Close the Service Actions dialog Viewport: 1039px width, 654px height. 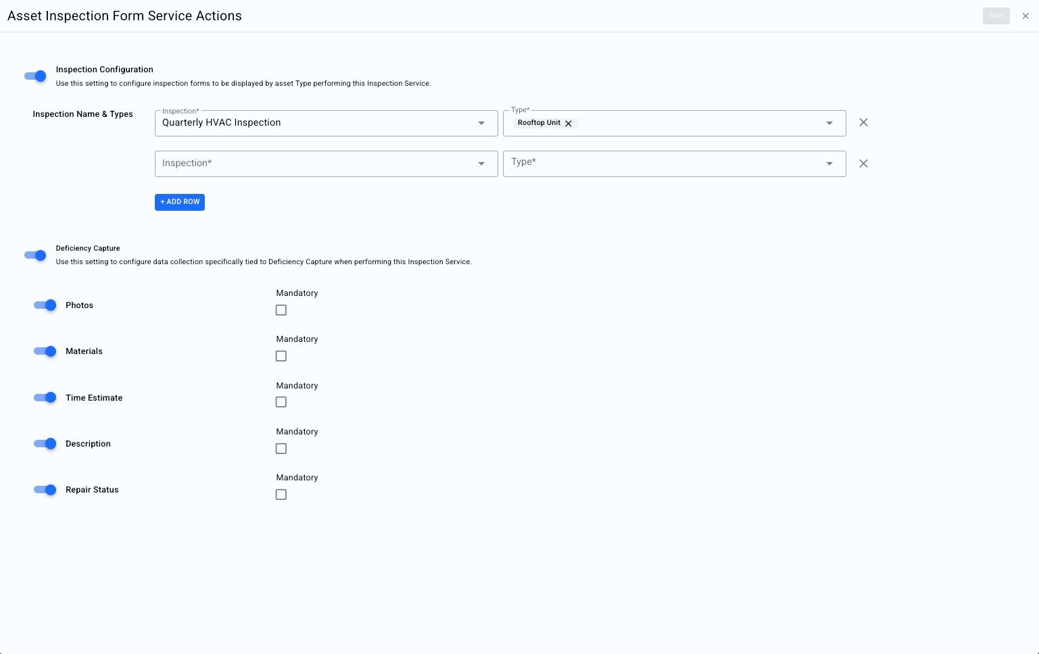pos(1025,16)
